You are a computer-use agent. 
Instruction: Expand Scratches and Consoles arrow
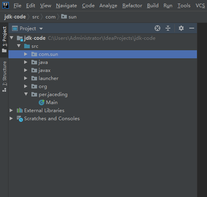pyautogui.click(x=11, y=119)
